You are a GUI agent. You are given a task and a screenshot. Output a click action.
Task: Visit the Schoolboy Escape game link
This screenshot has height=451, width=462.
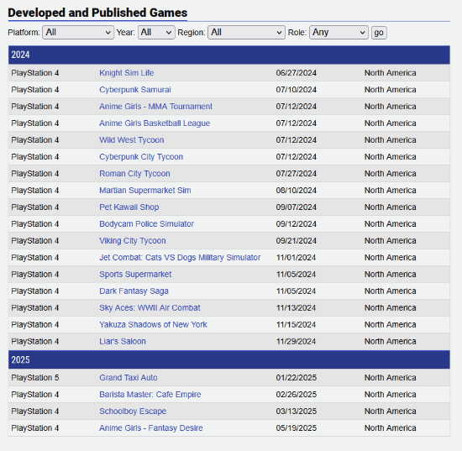133,412
